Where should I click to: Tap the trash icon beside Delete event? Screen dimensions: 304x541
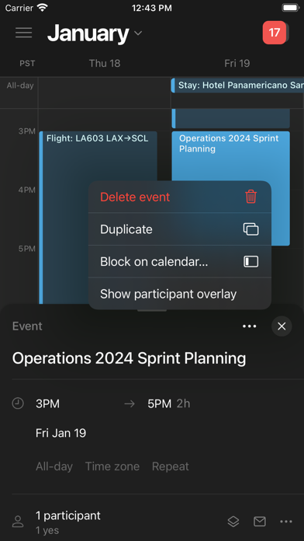251,197
